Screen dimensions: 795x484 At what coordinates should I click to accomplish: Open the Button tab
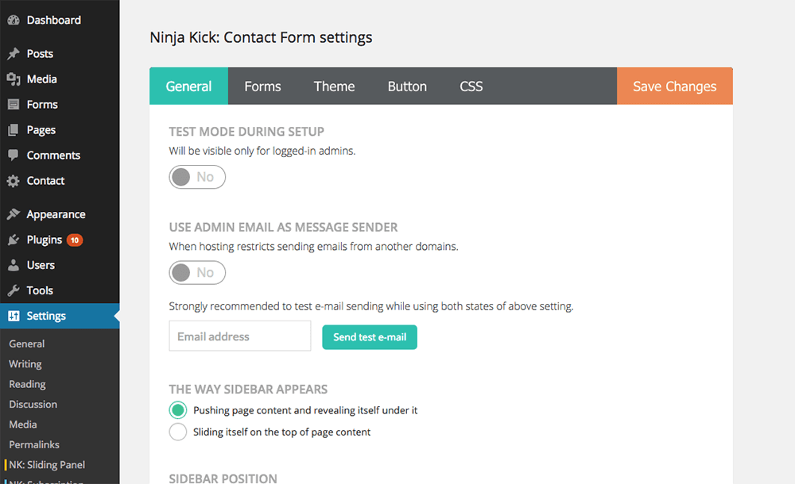(407, 86)
